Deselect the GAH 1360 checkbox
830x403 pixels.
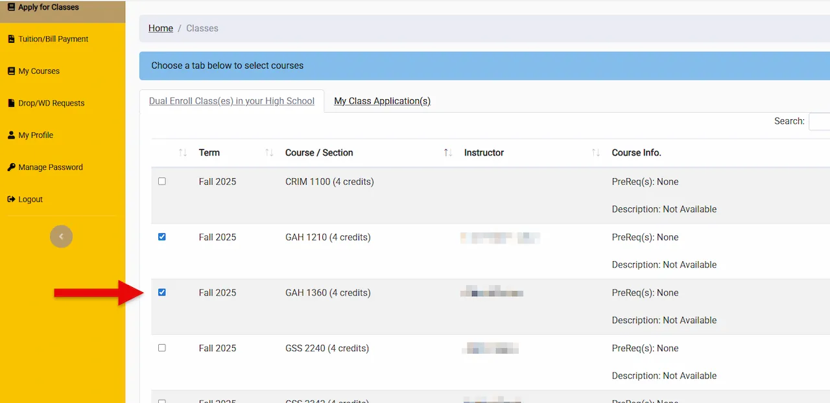point(162,292)
